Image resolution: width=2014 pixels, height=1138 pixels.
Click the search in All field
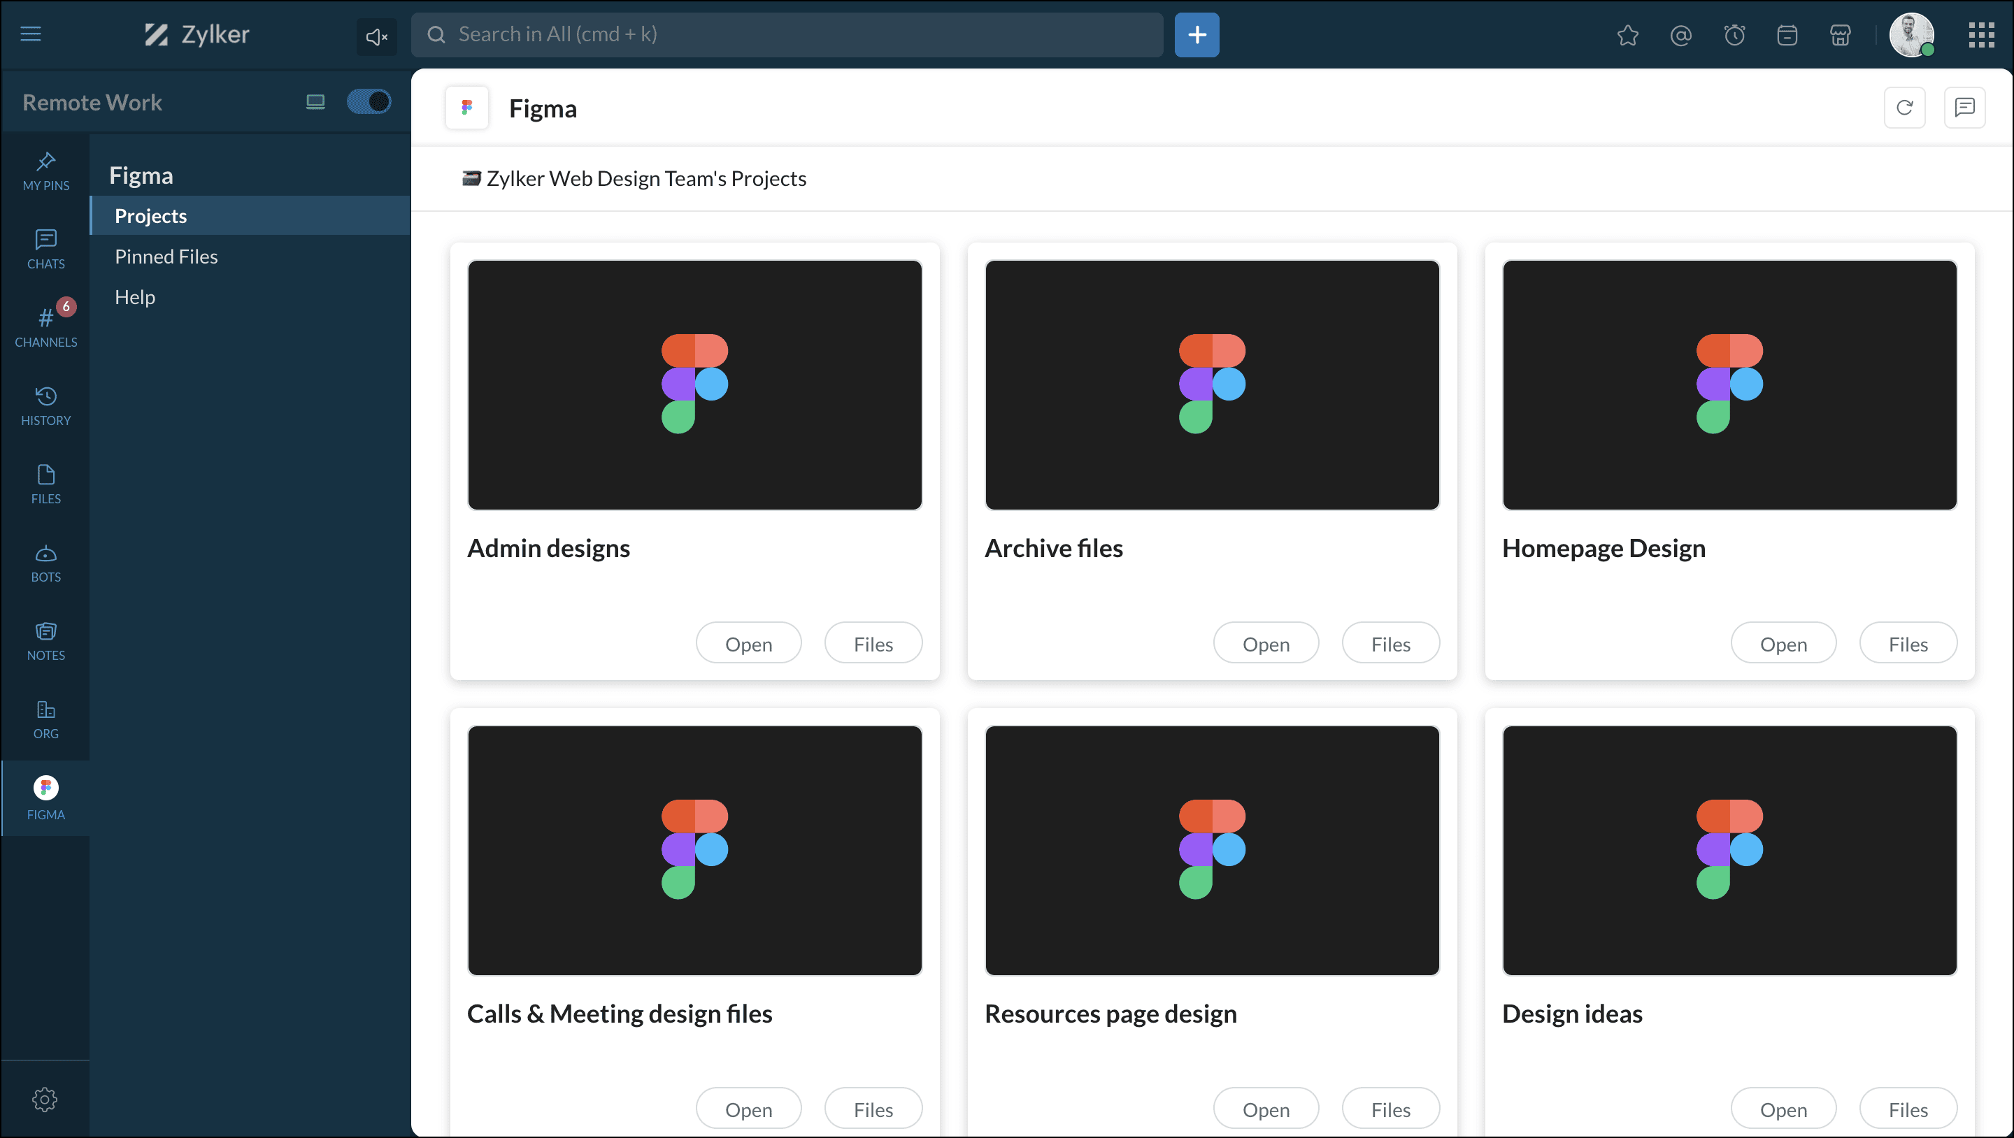click(x=787, y=34)
